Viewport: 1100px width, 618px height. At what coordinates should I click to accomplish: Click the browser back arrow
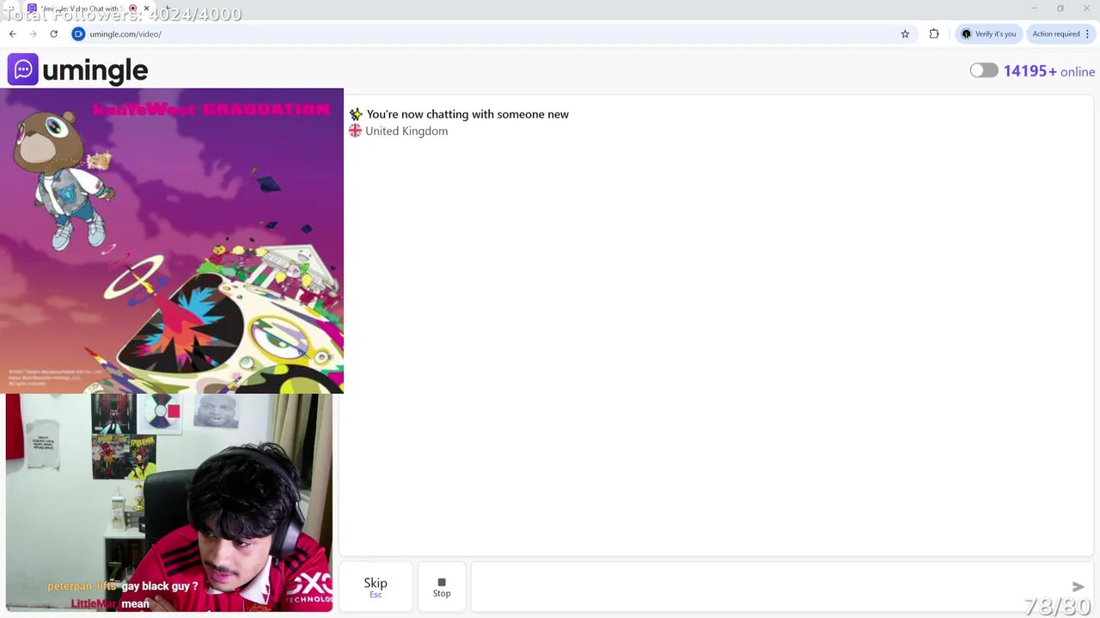pos(12,33)
